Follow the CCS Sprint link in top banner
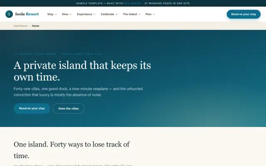Image resolution: width=266 pixels, height=166 pixels. (133, 3)
